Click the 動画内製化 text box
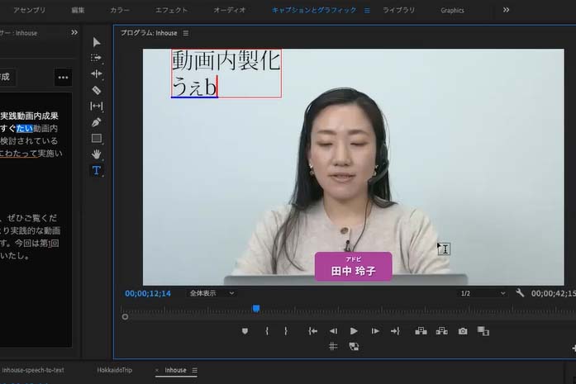 tap(226, 73)
